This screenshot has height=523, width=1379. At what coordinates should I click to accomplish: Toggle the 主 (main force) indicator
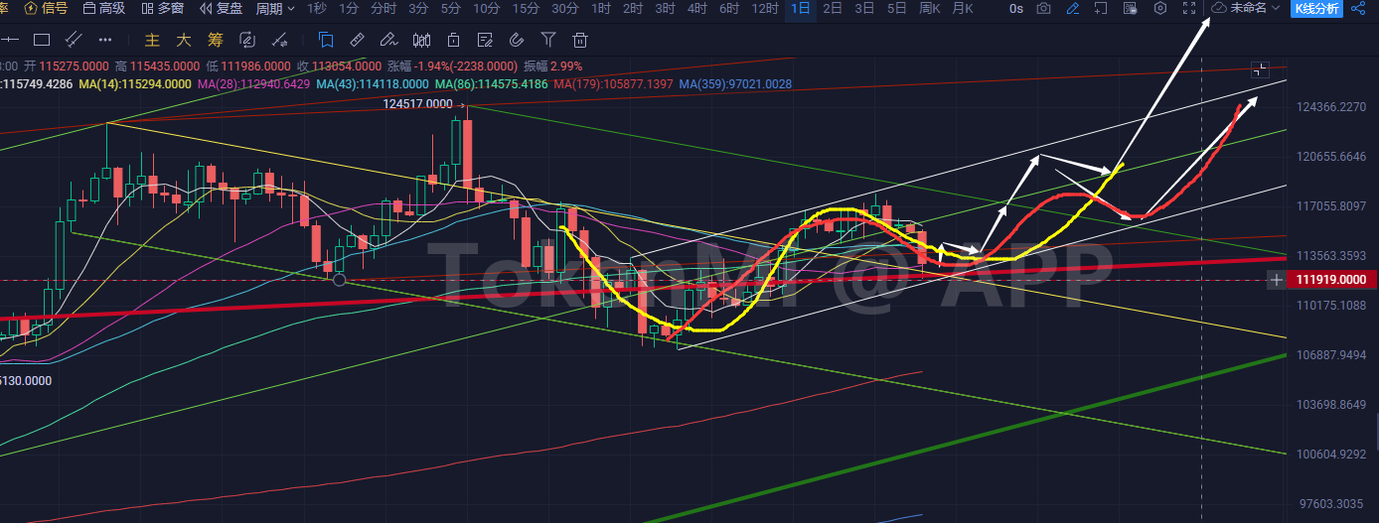(x=152, y=41)
